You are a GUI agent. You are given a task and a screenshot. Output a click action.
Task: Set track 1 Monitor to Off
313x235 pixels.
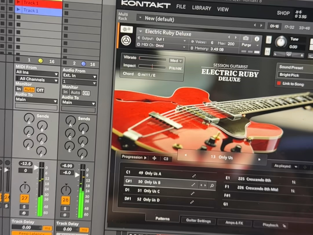click(40, 90)
